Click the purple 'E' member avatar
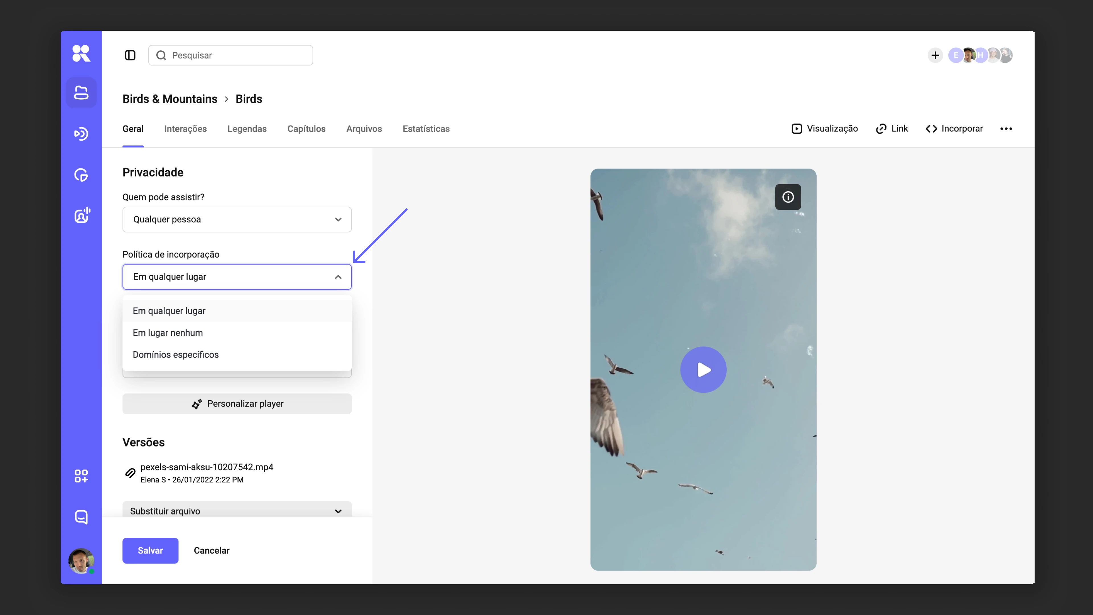1093x615 pixels. point(956,55)
